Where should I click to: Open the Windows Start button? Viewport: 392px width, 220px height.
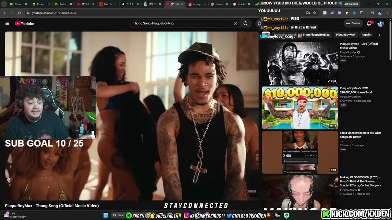[106, 215]
